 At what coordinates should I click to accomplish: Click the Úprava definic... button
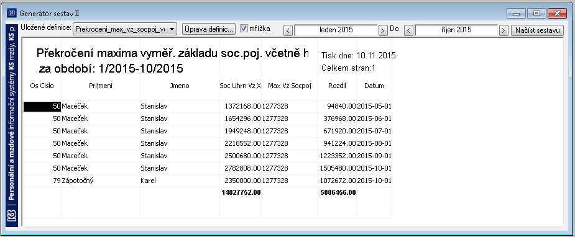[209, 29]
